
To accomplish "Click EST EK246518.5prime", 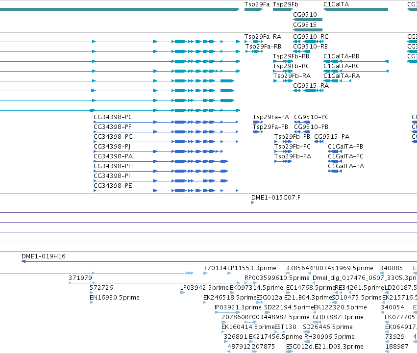I will click(205, 303).
